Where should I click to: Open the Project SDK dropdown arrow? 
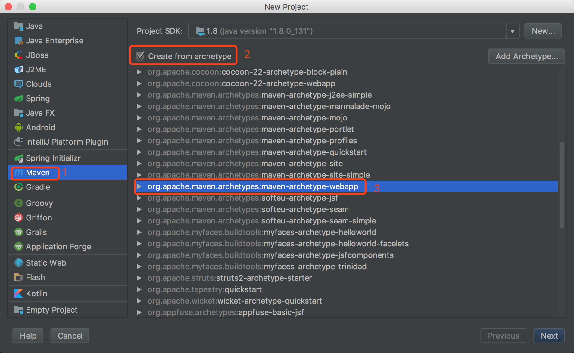point(512,31)
